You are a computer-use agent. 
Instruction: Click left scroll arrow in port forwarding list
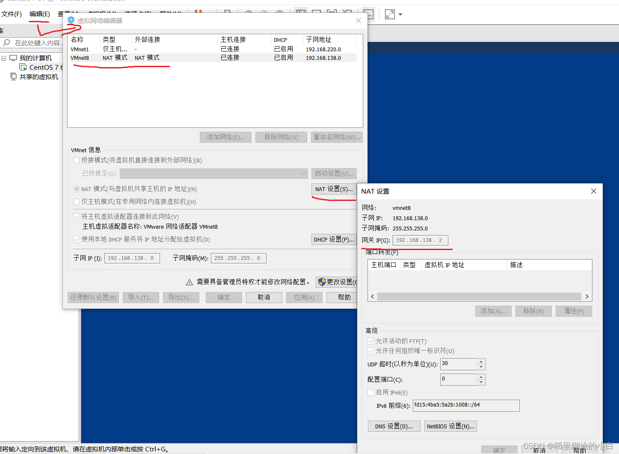click(373, 297)
